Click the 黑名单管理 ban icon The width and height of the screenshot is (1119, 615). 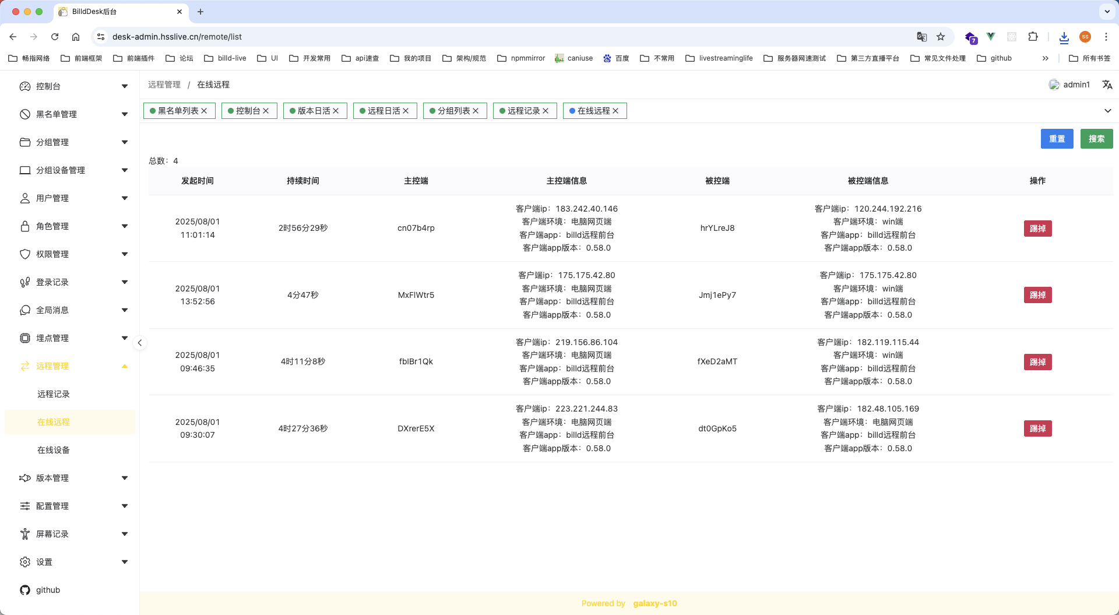25,114
